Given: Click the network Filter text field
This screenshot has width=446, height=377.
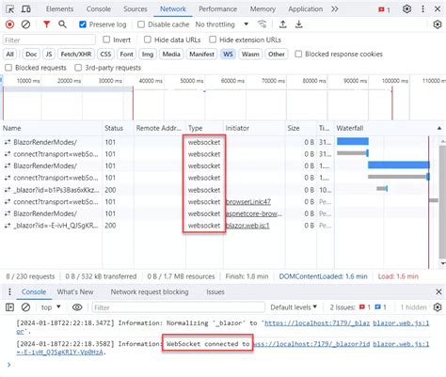Looking at the screenshot, I should click(49, 39).
